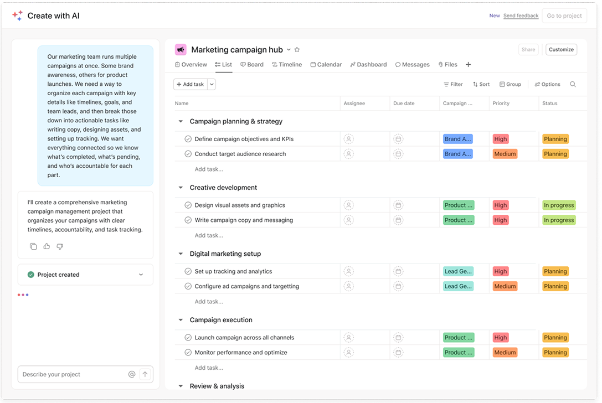
Task: Click the thumbs up feedback icon
Action: [47, 246]
